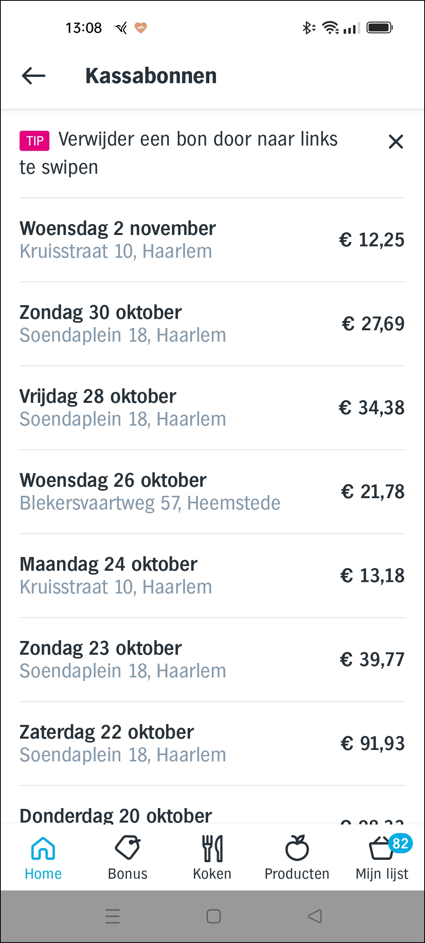
Task: Dismiss the swipe tip with the X
Action: pos(396,142)
